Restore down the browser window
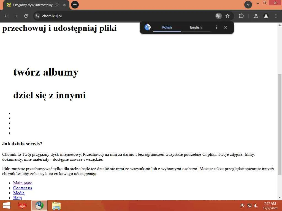282x211 pixels. [265, 3]
